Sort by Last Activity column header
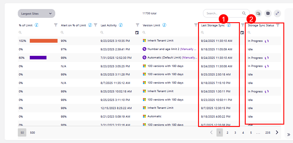This screenshot has width=293, height=143. point(109,25)
